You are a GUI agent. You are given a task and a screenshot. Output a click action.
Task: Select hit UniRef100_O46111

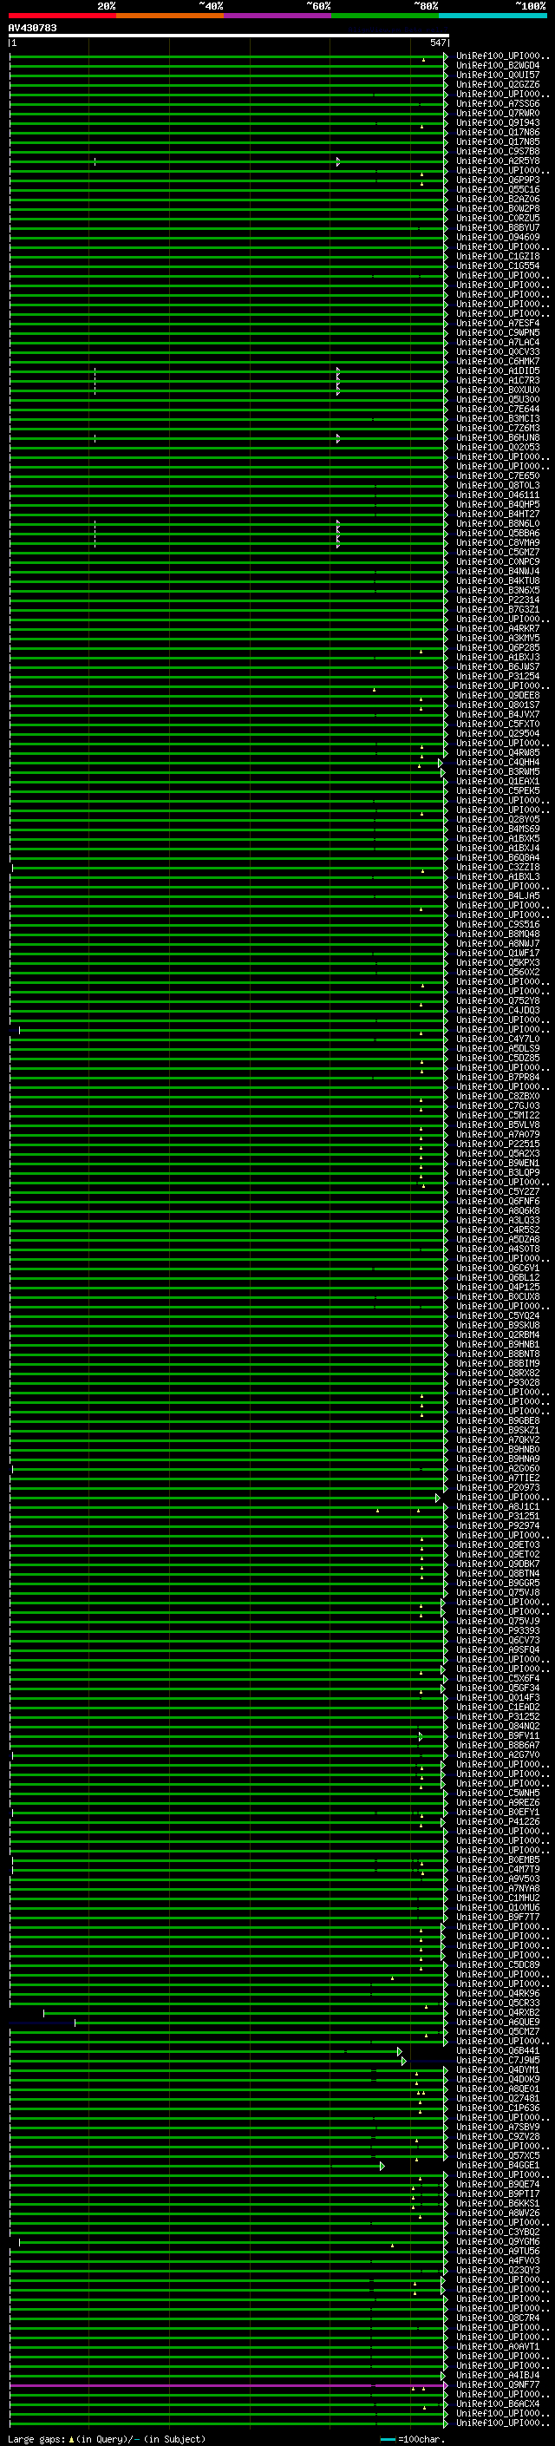497,495
